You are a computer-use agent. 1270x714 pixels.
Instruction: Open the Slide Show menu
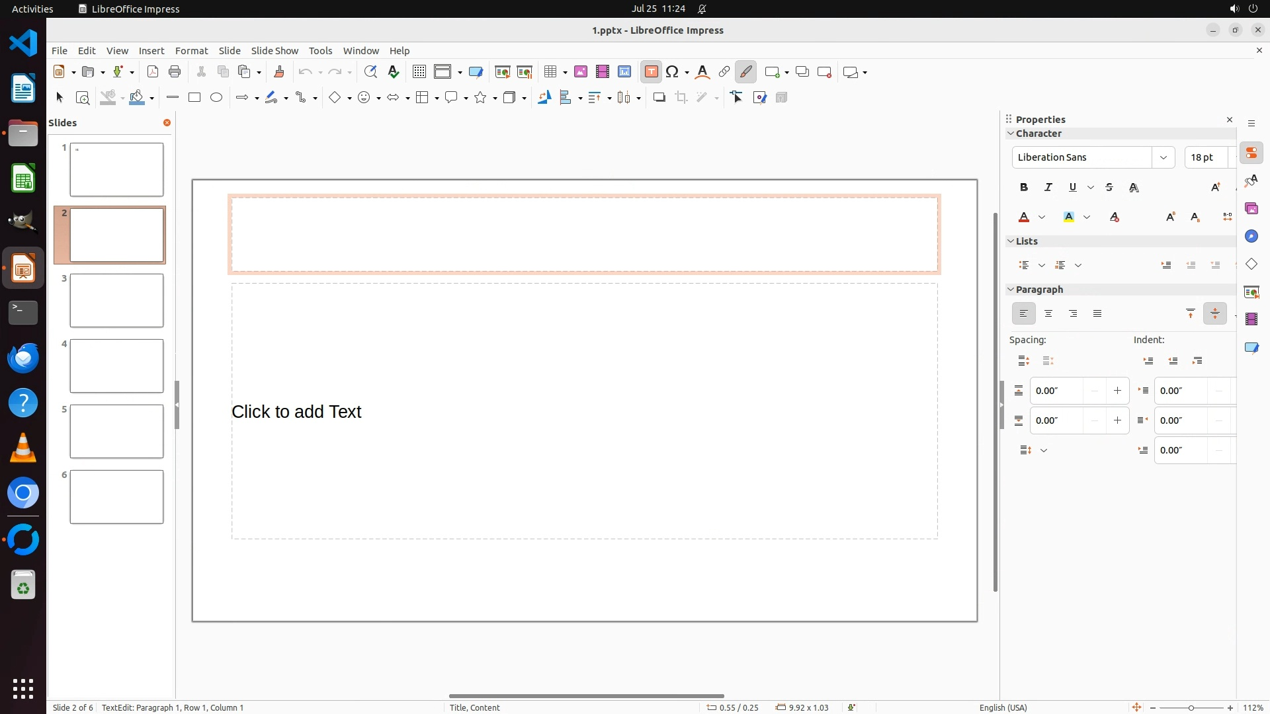click(x=275, y=51)
